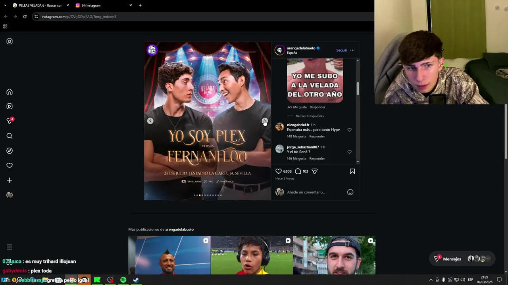Like jorge_sebastian007's comment

coord(349,152)
